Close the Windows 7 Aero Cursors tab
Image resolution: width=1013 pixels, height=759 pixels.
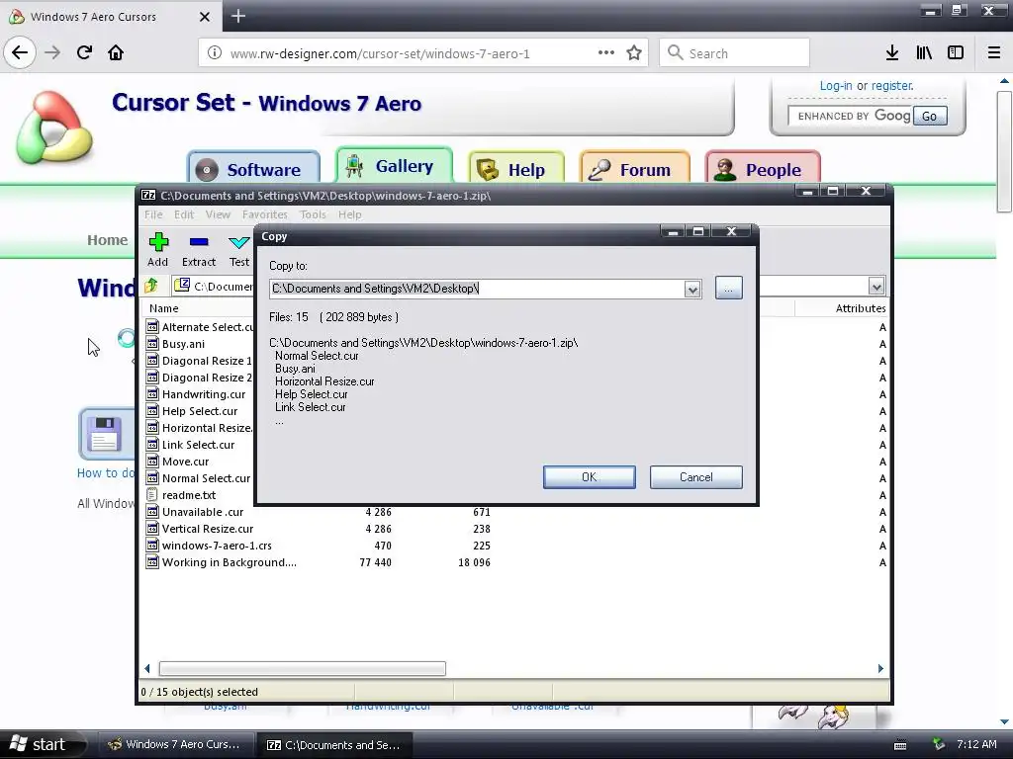(205, 17)
